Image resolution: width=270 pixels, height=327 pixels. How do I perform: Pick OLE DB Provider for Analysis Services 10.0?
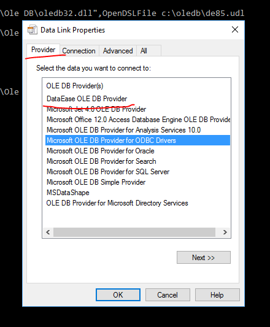tap(123, 130)
